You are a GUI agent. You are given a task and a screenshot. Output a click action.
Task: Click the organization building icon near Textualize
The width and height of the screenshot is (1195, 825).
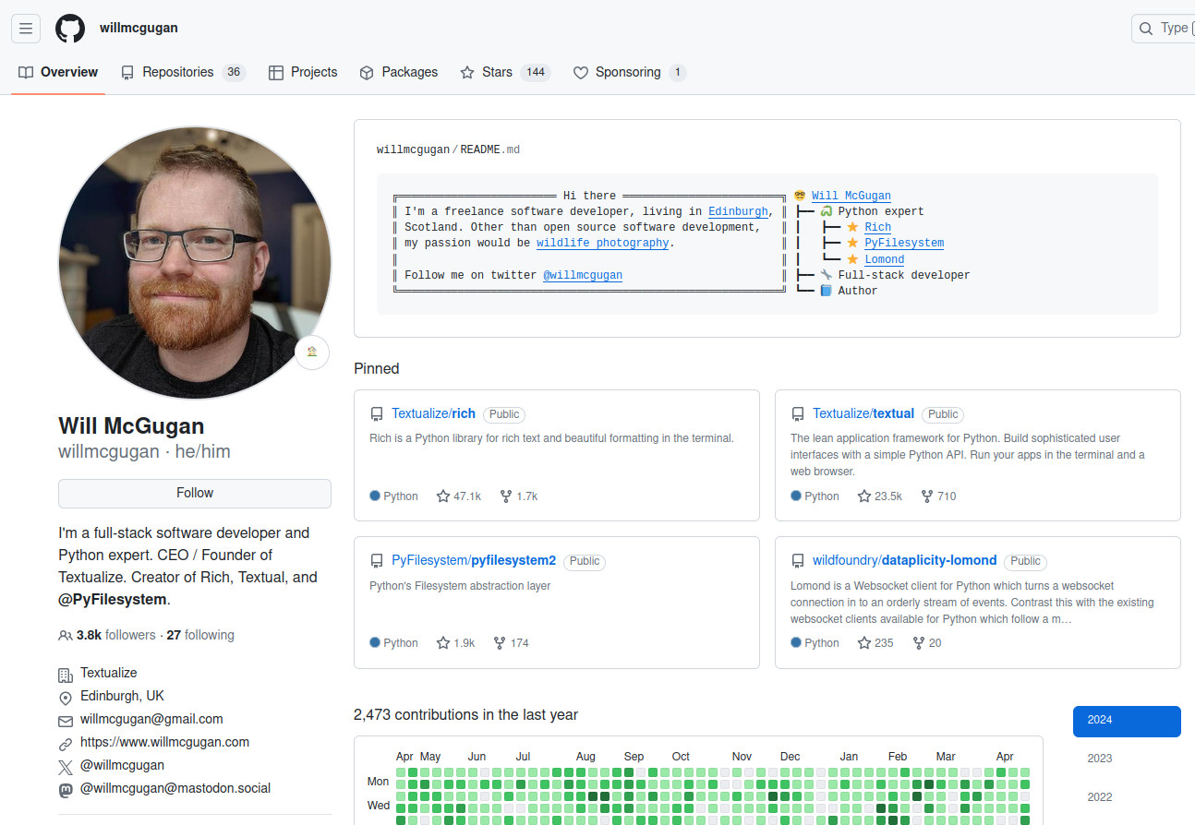tap(66, 675)
